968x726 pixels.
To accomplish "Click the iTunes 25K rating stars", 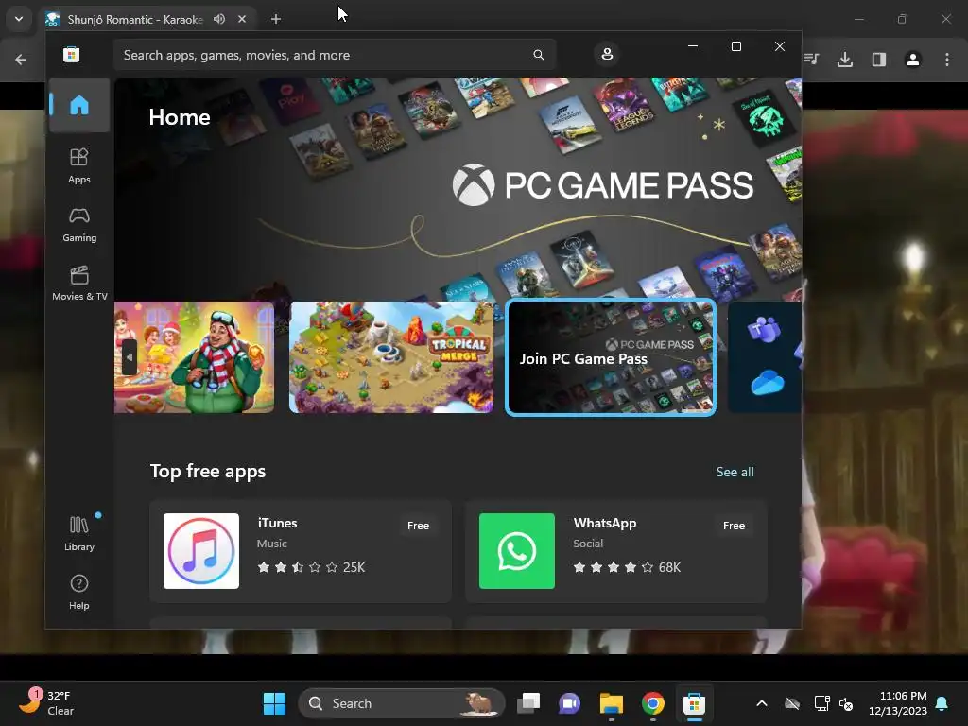I will pyautogui.click(x=311, y=567).
